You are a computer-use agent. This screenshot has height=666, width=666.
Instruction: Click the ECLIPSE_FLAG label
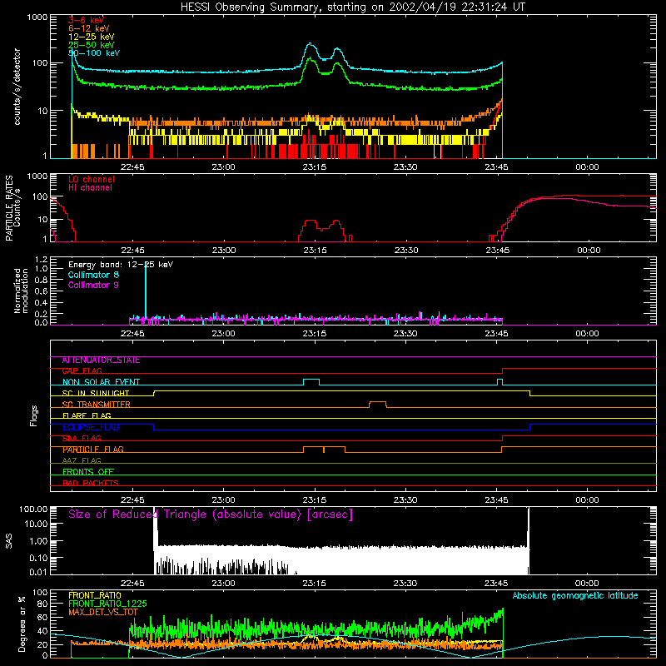[x=91, y=427]
